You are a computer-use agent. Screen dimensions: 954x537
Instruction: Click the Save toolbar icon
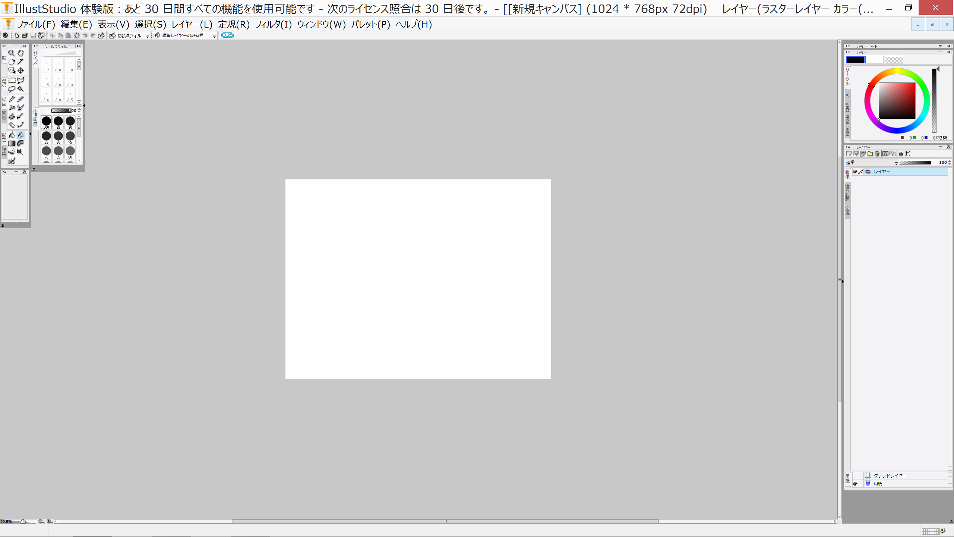33,35
